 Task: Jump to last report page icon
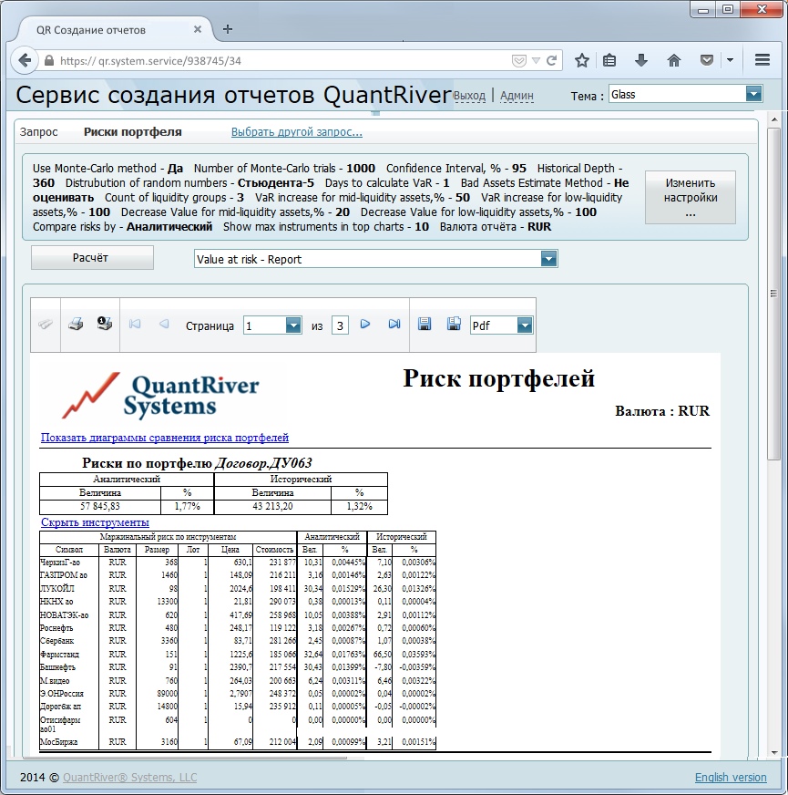point(394,324)
